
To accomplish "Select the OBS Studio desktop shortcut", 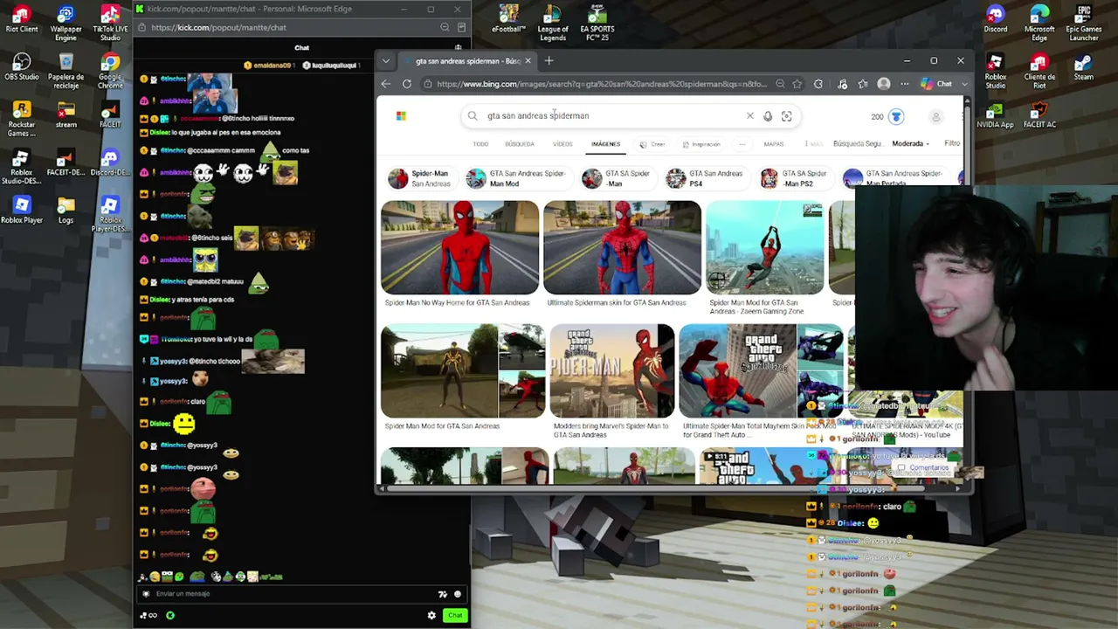I will pos(22,66).
